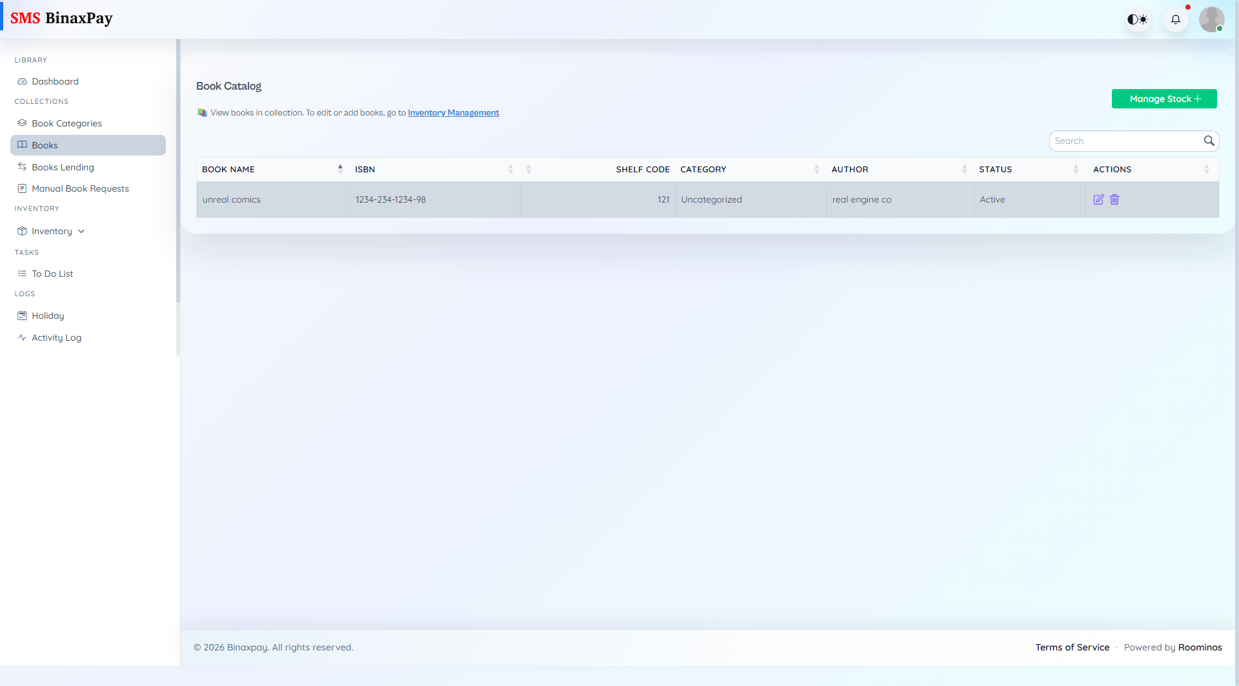Edit the unreal comics book entry
This screenshot has height=686, width=1239.
(1099, 199)
